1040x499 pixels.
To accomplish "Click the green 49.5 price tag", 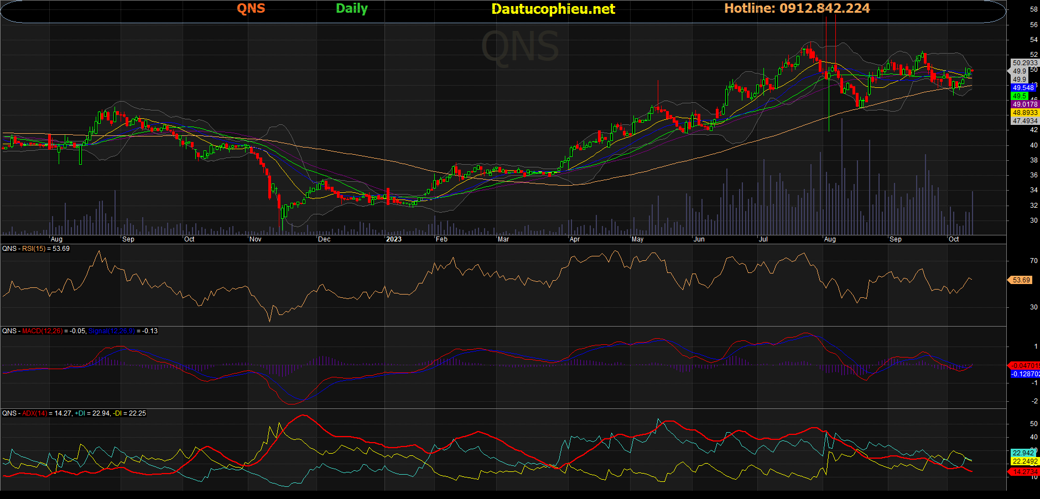I will (x=1020, y=96).
